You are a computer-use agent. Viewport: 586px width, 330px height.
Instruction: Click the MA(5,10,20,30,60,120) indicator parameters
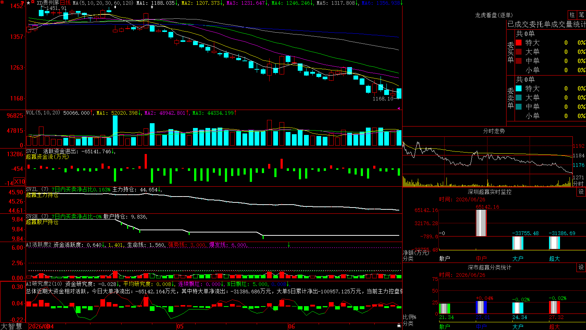pyautogui.click(x=103, y=3)
